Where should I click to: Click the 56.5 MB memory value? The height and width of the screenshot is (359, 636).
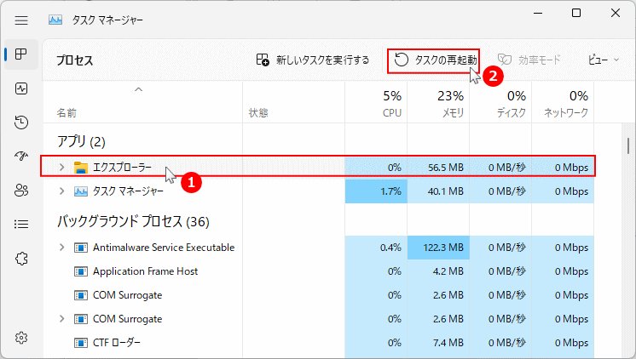pyautogui.click(x=446, y=167)
